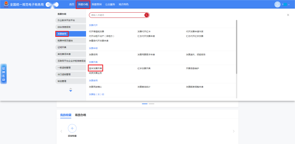Select 乐企数字开放平台 in sidebar
The height and width of the screenshot is (144, 295).
pos(71,20)
